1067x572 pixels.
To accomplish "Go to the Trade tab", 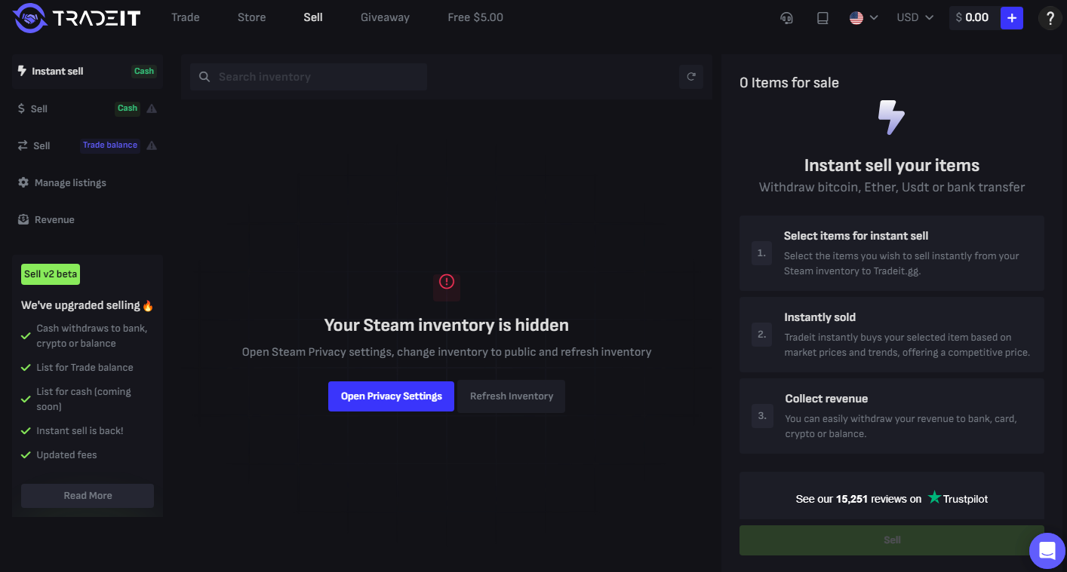I will (x=185, y=17).
